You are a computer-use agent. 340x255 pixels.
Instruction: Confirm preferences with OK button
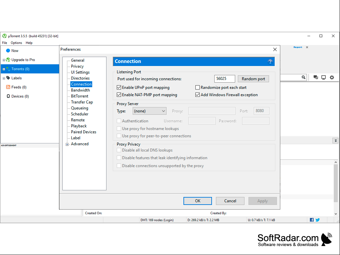click(x=198, y=201)
